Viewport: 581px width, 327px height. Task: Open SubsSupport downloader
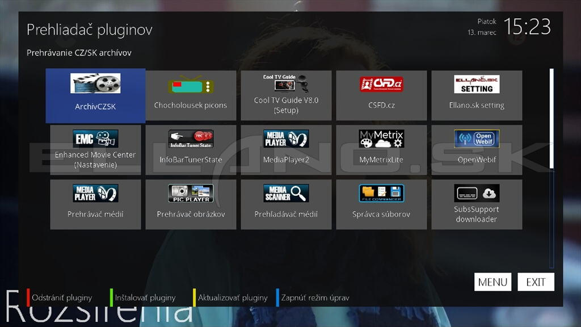click(476, 203)
